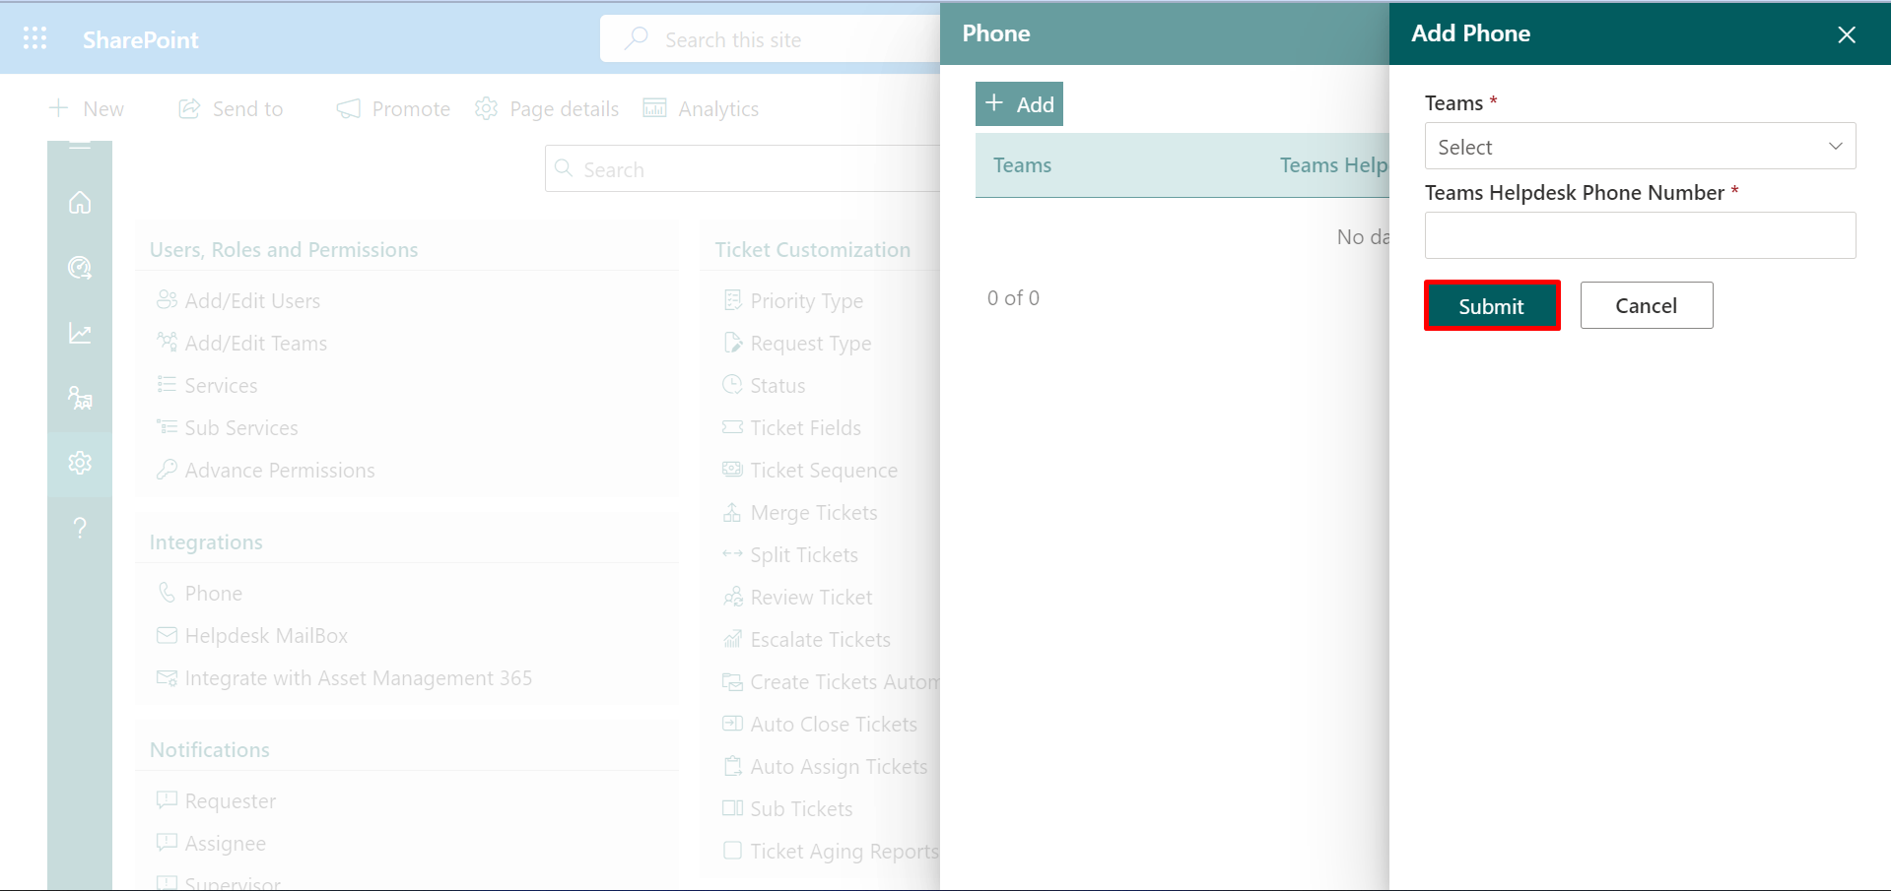The width and height of the screenshot is (1891, 891).
Task: Click the Add button in Phone panel
Action: pos(1019,103)
